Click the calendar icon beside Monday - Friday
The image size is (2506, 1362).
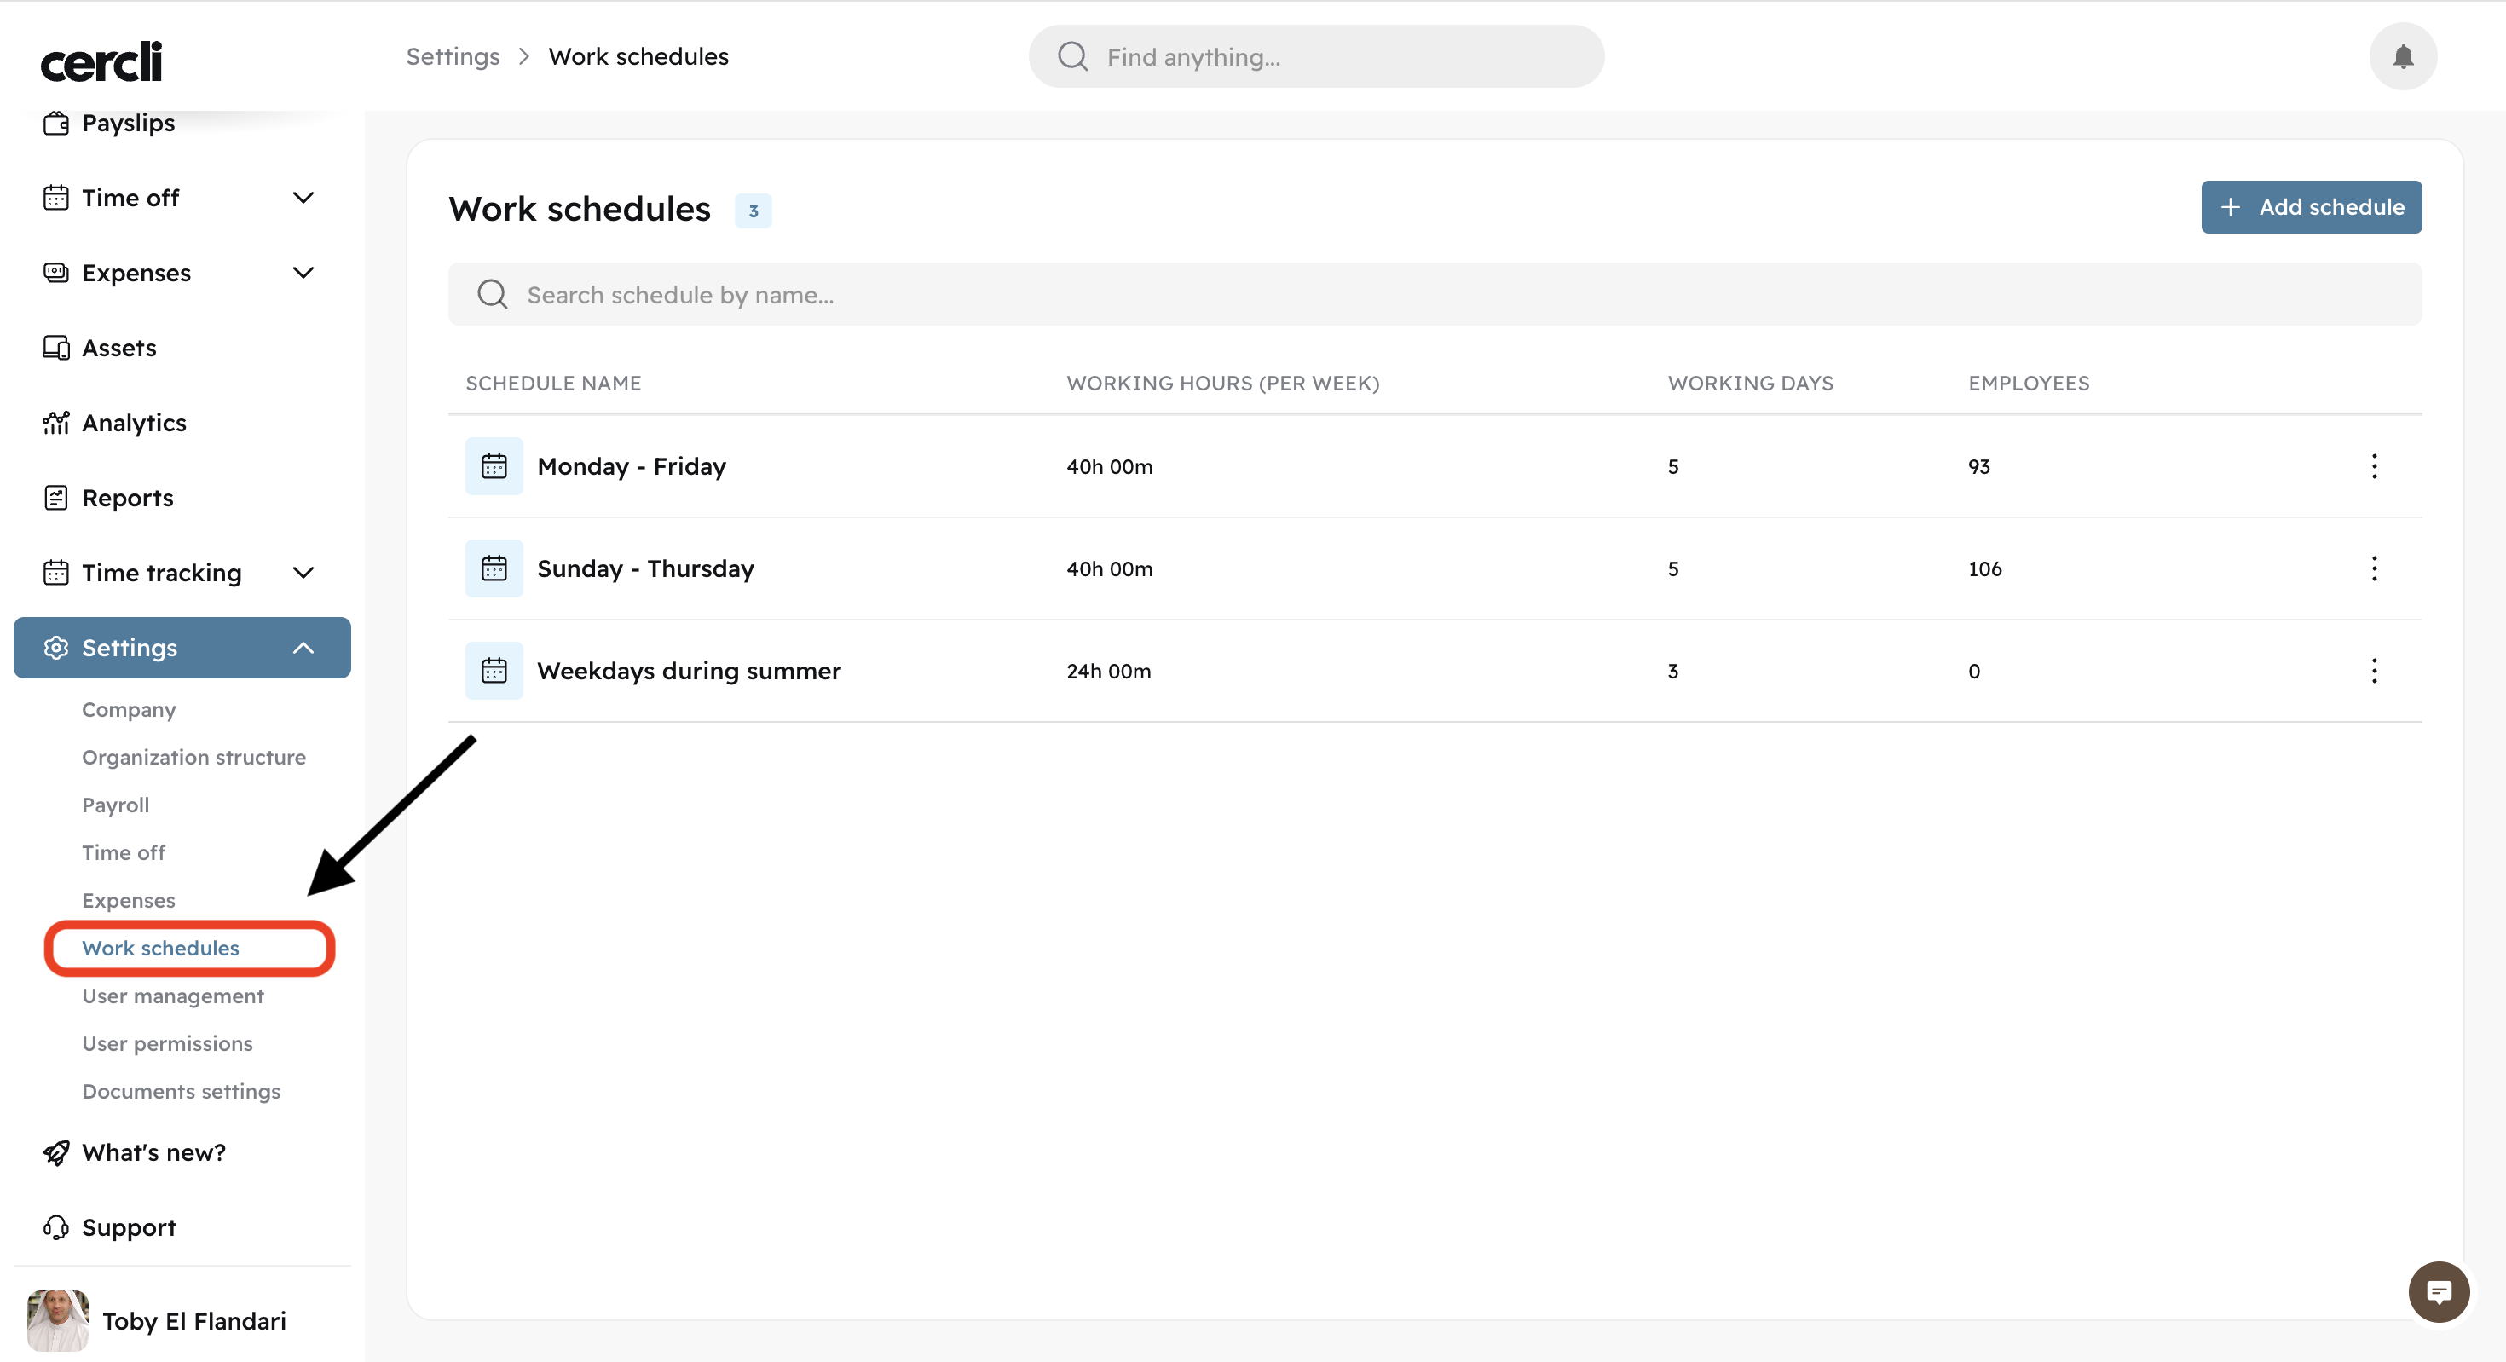coord(494,466)
